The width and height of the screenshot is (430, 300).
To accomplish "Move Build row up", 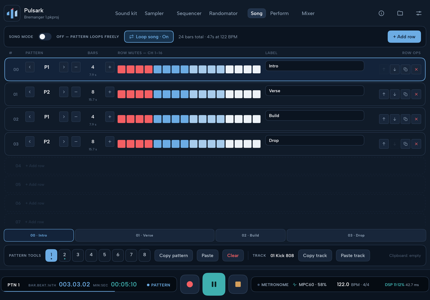I will point(384,119).
